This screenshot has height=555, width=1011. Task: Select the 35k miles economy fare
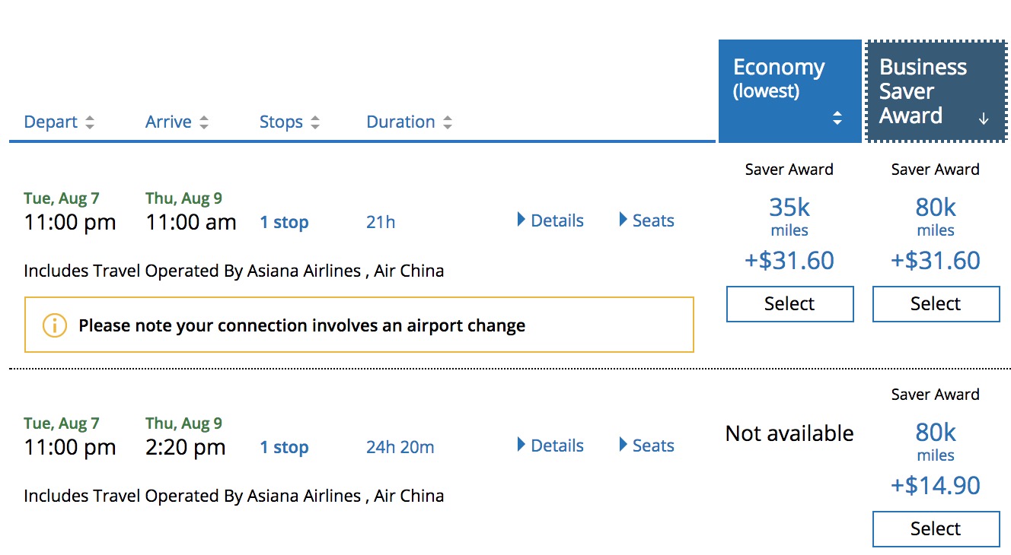[x=789, y=304]
